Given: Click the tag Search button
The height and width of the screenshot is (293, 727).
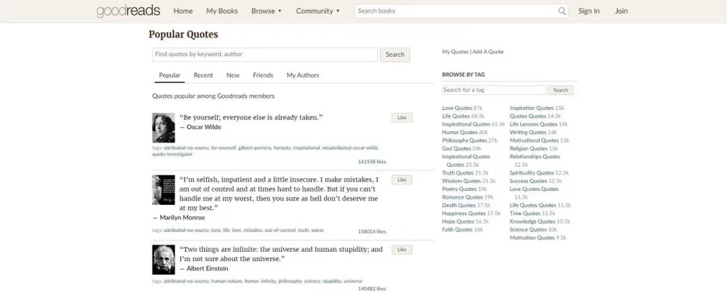Looking at the screenshot, I should [561, 90].
